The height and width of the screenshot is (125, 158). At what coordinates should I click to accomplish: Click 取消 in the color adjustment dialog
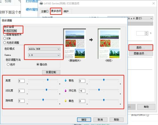[x=100, y=120]
